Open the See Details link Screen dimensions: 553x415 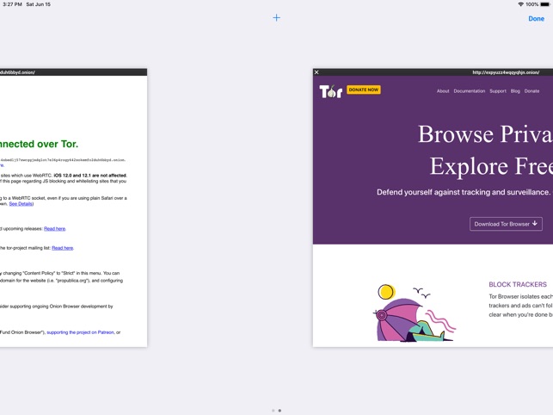tap(21, 204)
